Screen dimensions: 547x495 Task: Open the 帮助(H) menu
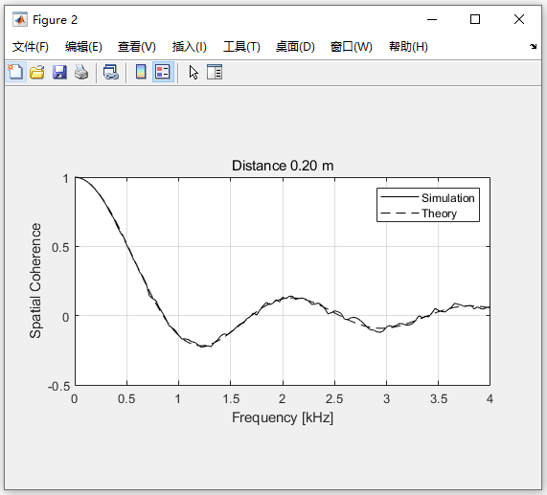coord(408,47)
